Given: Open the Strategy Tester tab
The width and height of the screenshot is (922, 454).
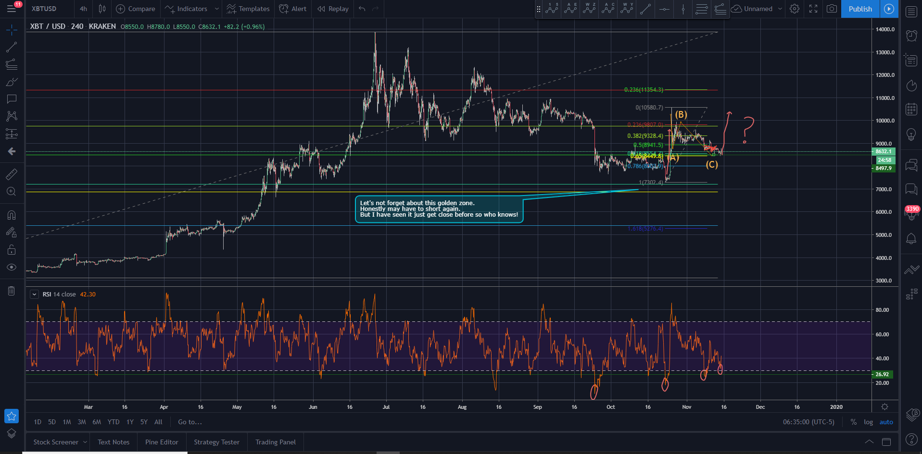Looking at the screenshot, I should pyautogui.click(x=216, y=442).
